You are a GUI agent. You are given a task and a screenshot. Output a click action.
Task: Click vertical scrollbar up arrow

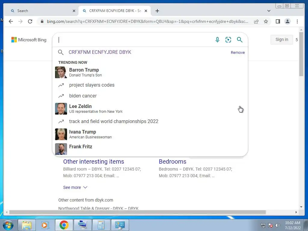click(x=301, y=30)
